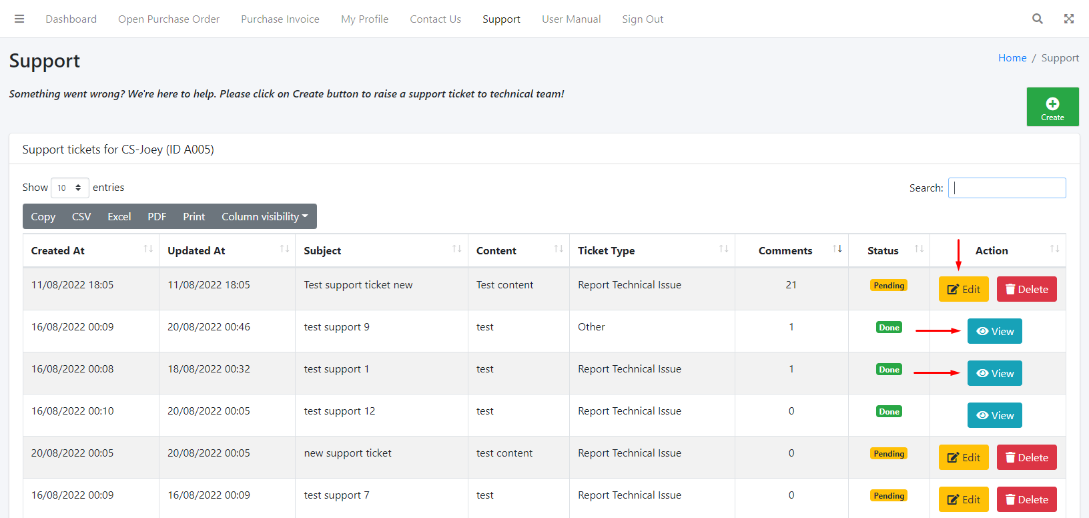Open the Purchase Invoice menu item
The width and height of the screenshot is (1089, 518).
[280, 19]
